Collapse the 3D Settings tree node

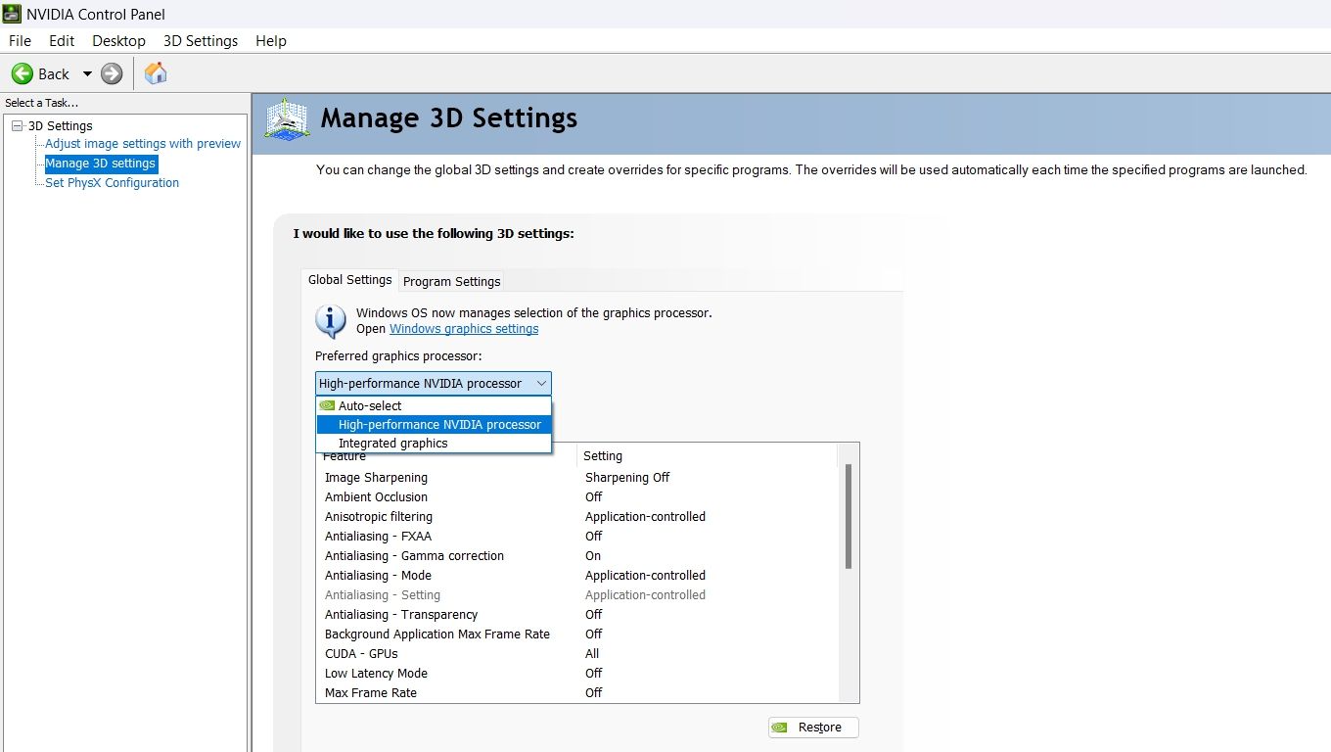point(17,125)
